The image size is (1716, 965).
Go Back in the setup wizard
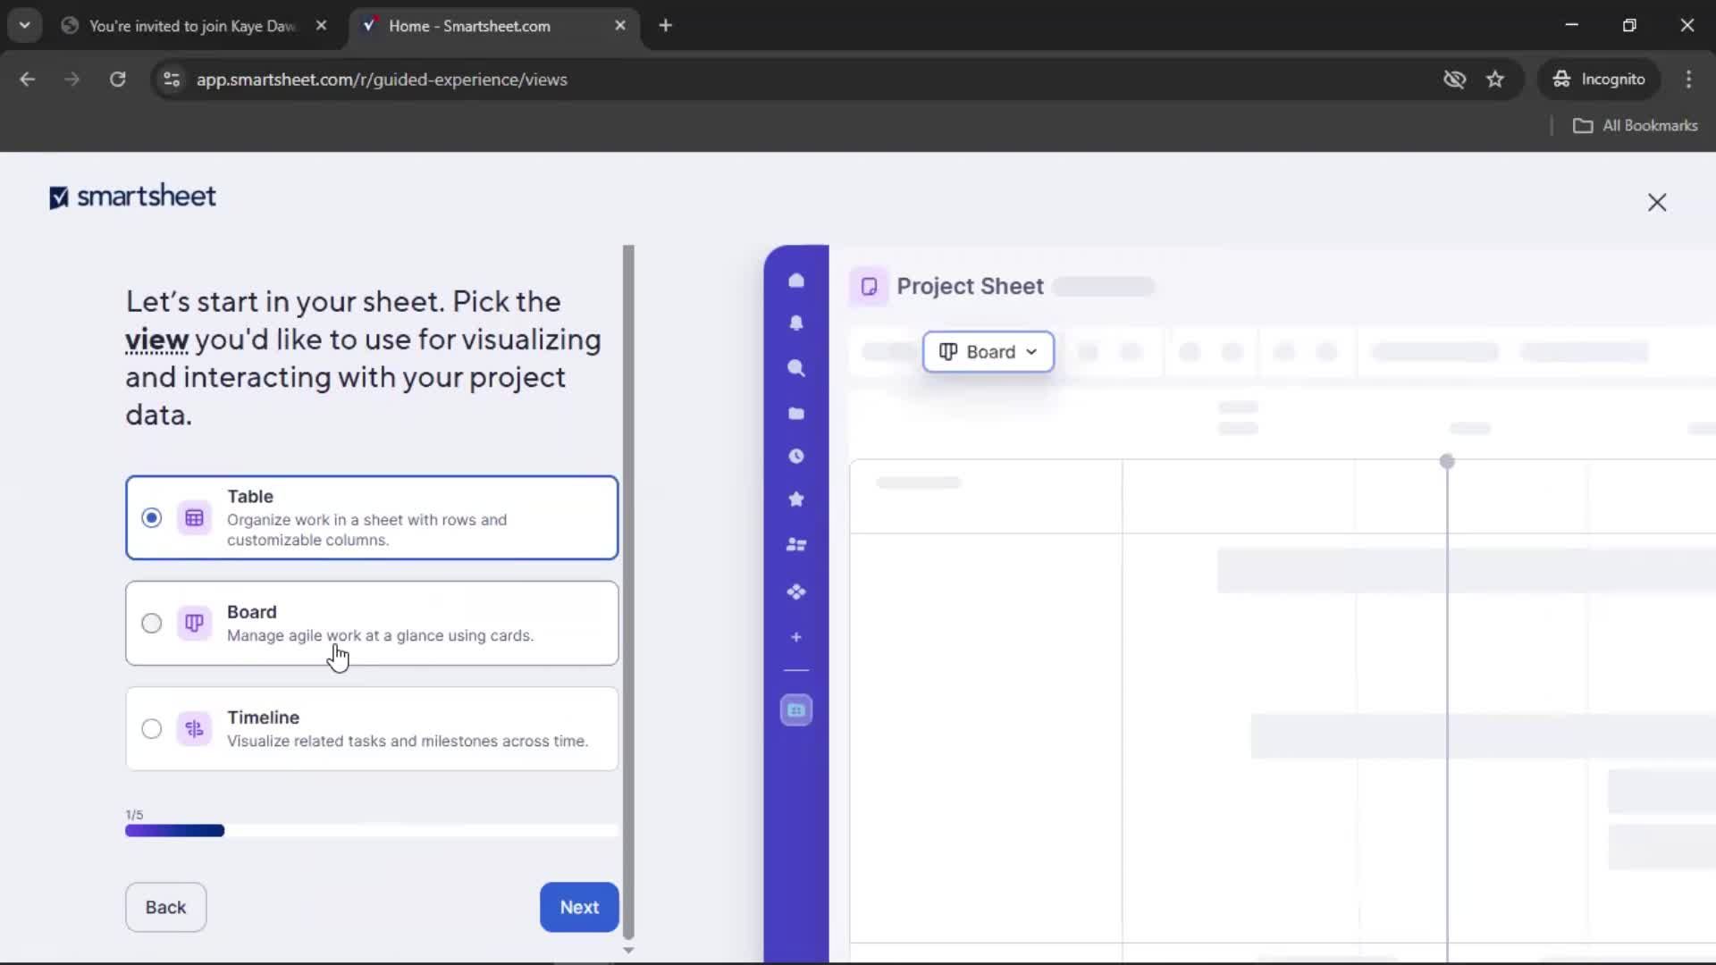pyautogui.click(x=165, y=907)
